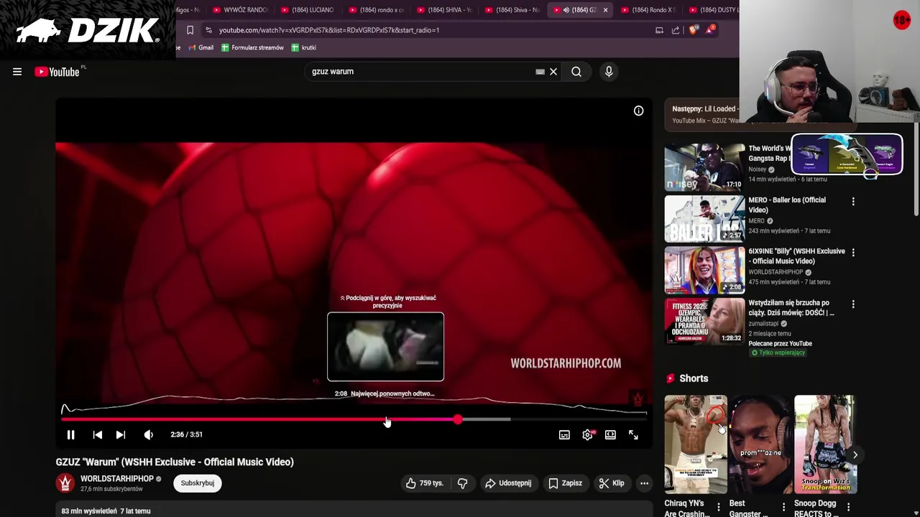Clear the search box text
920x517 pixels.
[553, 72]
